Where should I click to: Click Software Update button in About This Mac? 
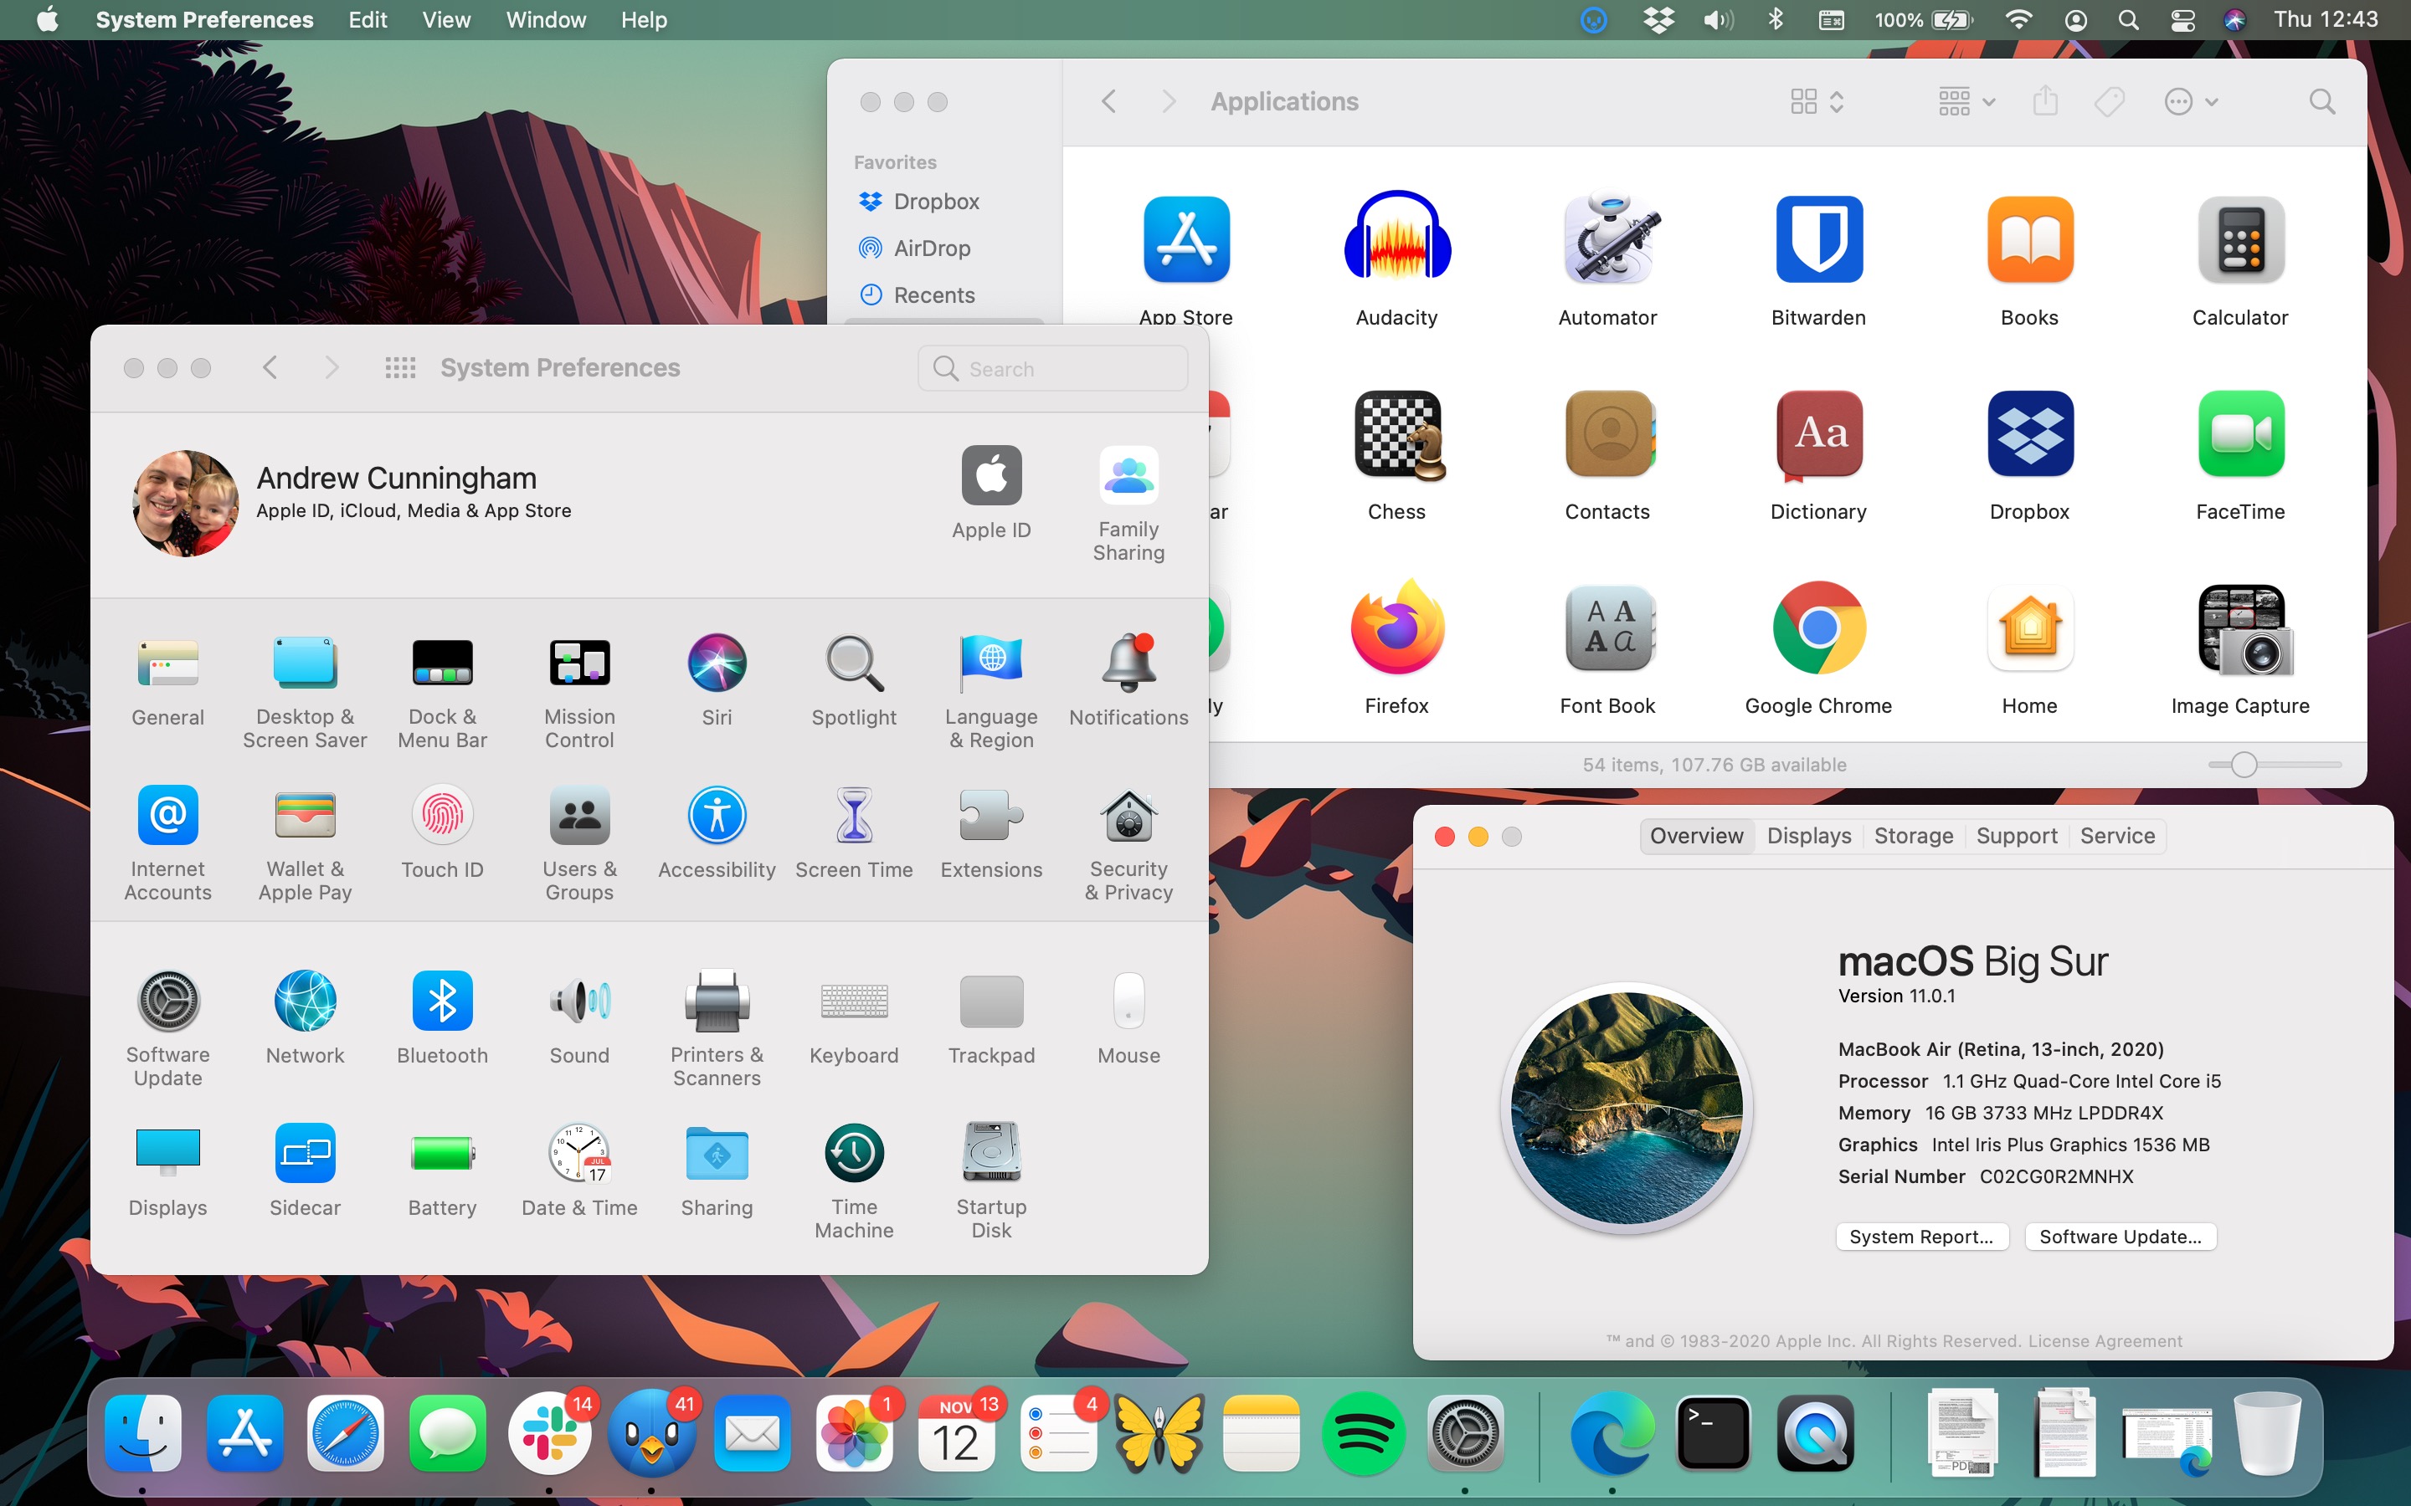pyautogui.click(x=2121, y=1235)
